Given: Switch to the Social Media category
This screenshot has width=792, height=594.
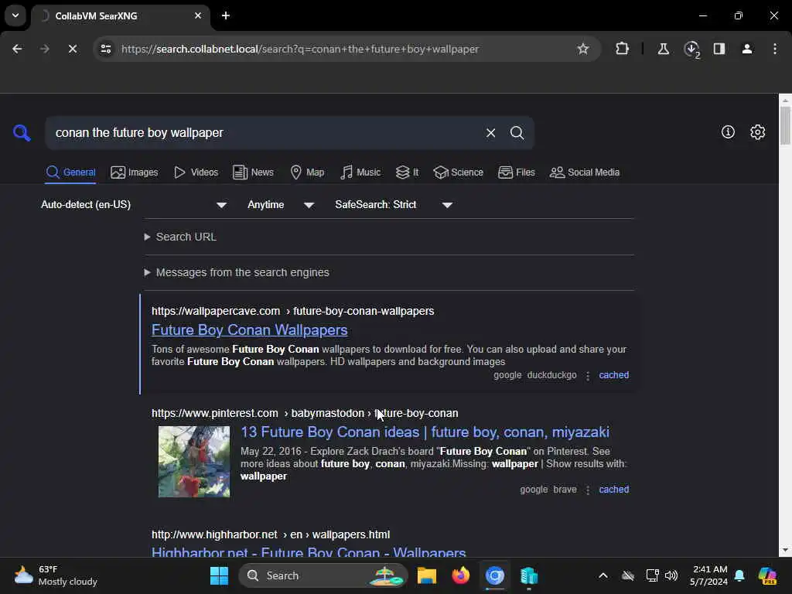Looking at the screenshot, I should 585,172.
